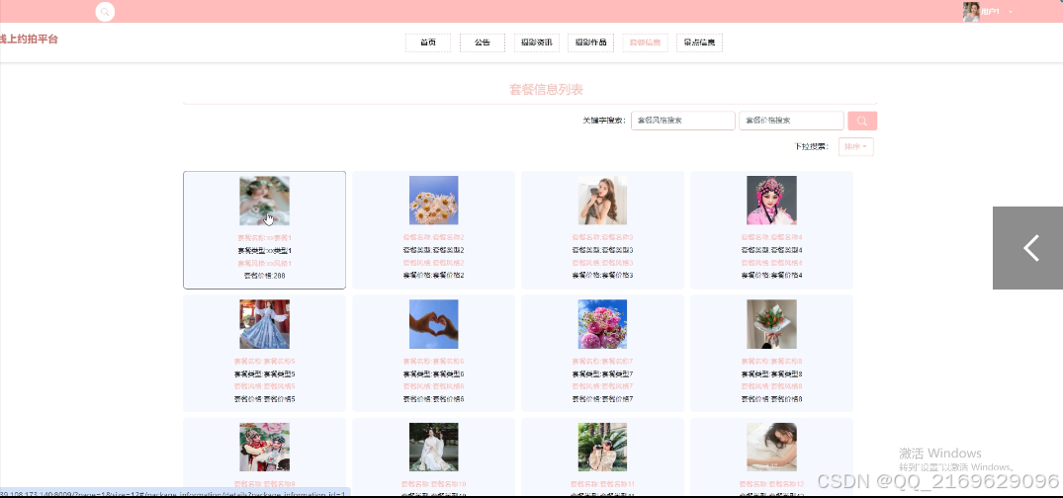Click the 套餐名称:xx套餐1 title link
1063x498 pixels.
264,238
